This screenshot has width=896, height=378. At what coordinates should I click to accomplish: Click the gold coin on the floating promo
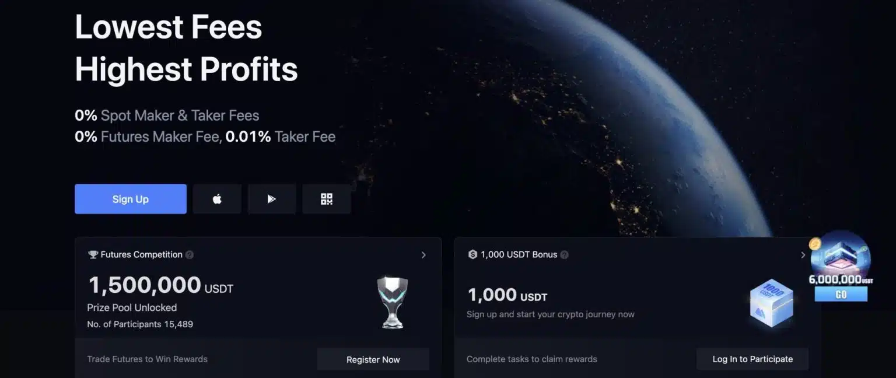coord(815,244)
